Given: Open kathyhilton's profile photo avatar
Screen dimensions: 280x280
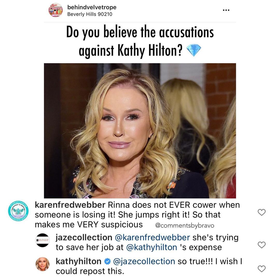Looking at the screenshot, I should point(42,264).
